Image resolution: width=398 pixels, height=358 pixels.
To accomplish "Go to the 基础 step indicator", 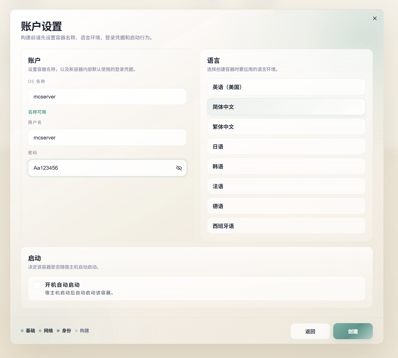I will click(x=28, y=331).
